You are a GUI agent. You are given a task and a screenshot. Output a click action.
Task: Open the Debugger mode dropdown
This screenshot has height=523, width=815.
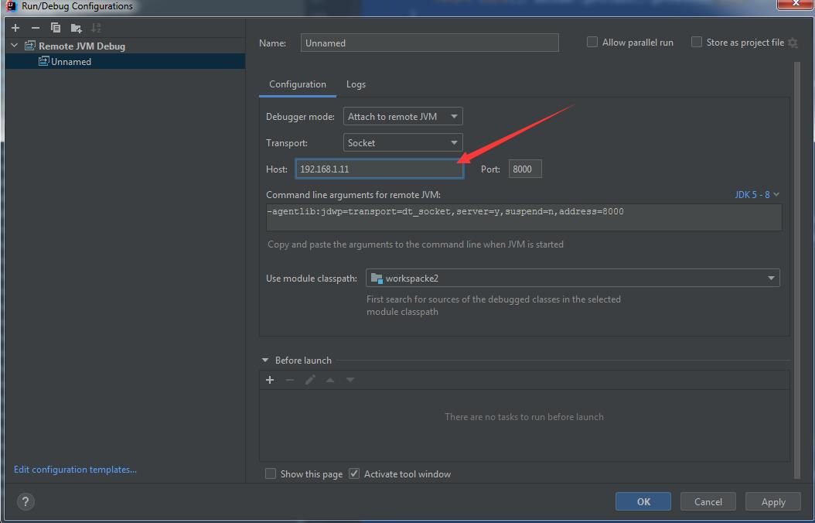coord(403,117)
